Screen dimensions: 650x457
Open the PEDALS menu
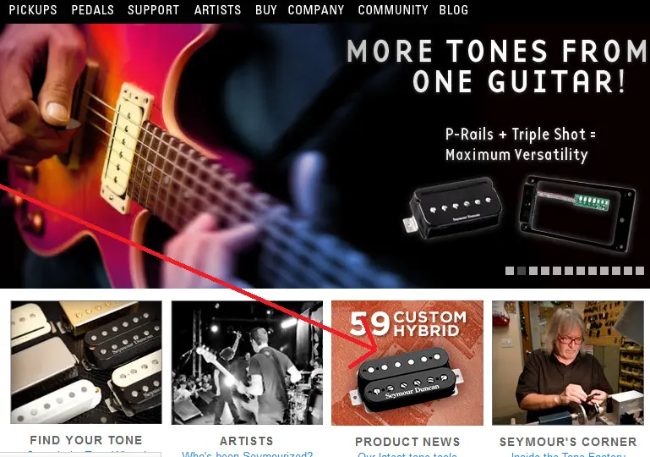92,10
